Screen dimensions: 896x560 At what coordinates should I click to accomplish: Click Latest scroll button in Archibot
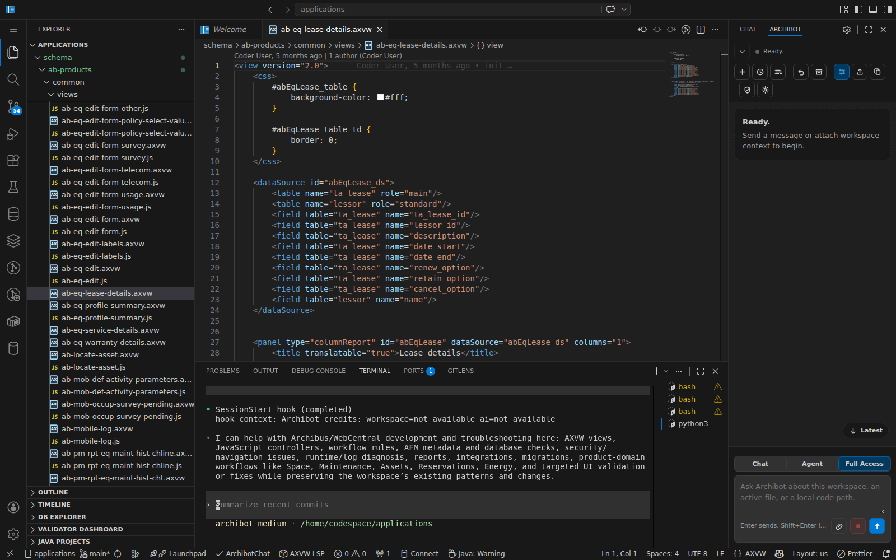pos(866,431)
